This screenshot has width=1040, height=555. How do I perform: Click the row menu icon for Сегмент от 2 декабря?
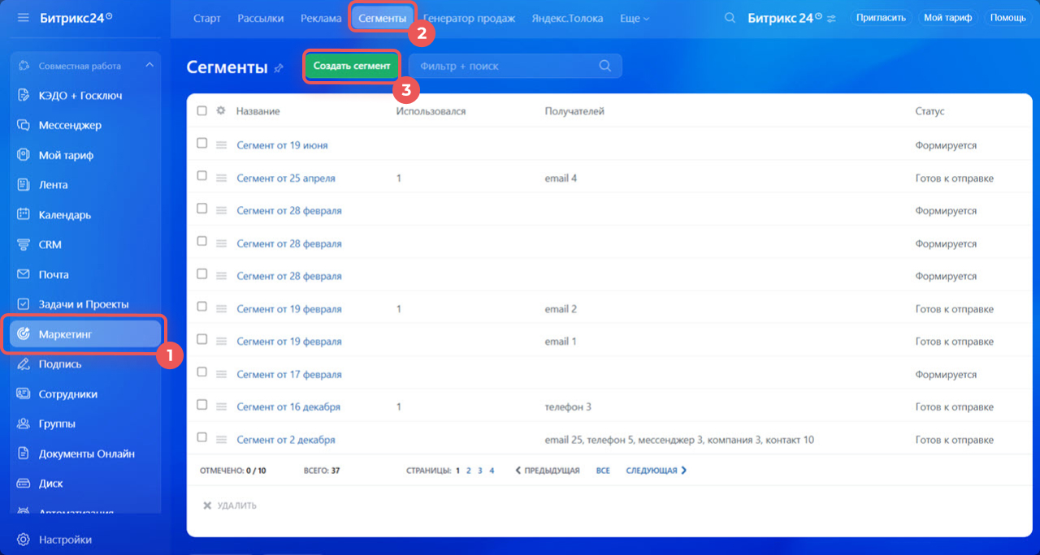pyautogui.click(x=221, y=440)
